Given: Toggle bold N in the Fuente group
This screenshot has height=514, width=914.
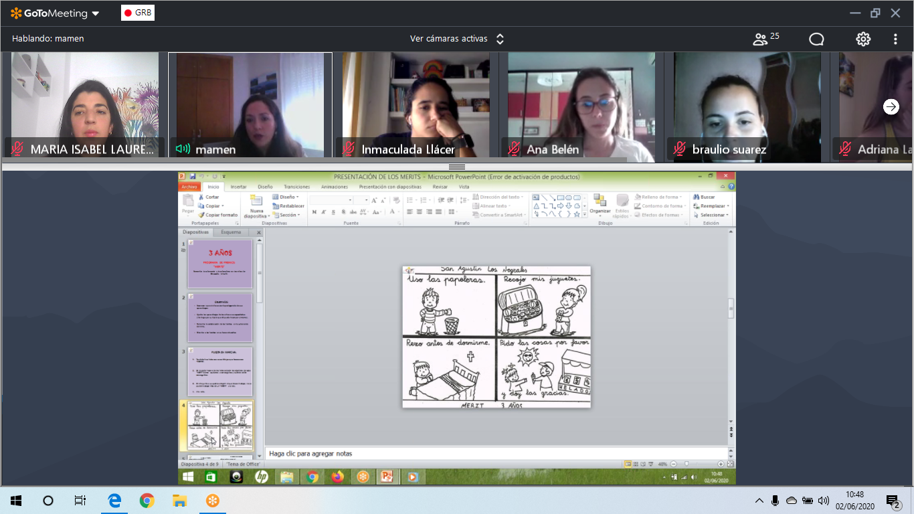Looking at the screenshot, I should (x=313, y=211).
